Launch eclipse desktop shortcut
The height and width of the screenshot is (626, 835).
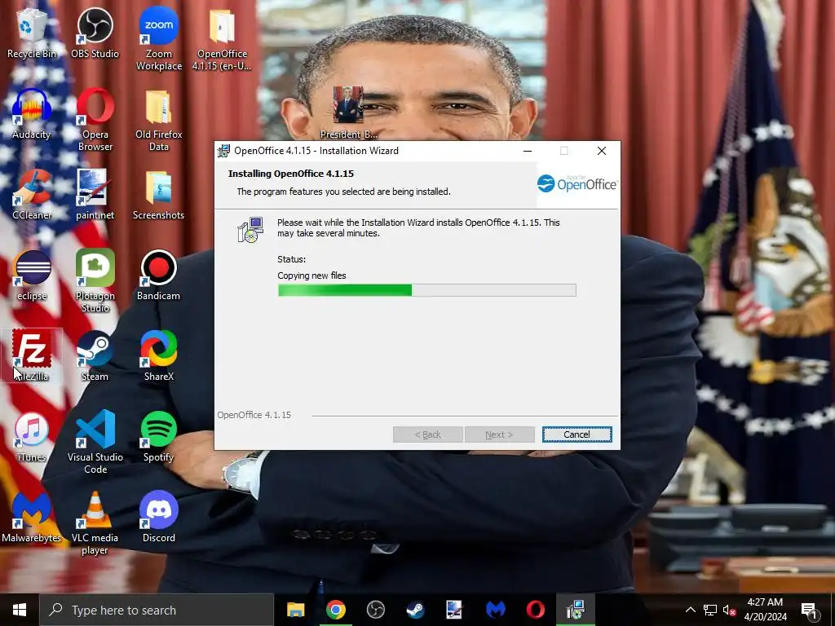pos(32,276)
